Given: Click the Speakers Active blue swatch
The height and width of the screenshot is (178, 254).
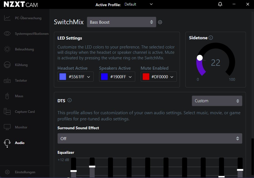Looking at the screenshot, I should (x=104, y=77).
